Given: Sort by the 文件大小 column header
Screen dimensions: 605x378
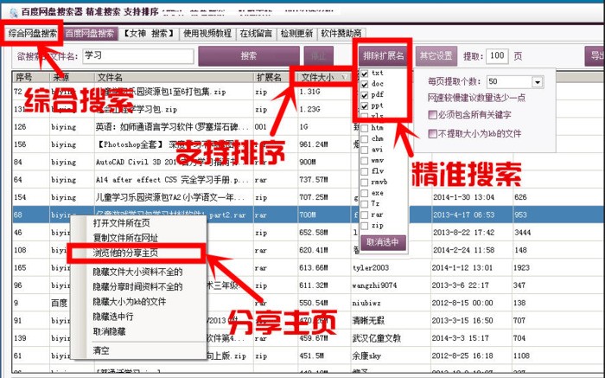Looking at the screenshot, I should (324, 78).
